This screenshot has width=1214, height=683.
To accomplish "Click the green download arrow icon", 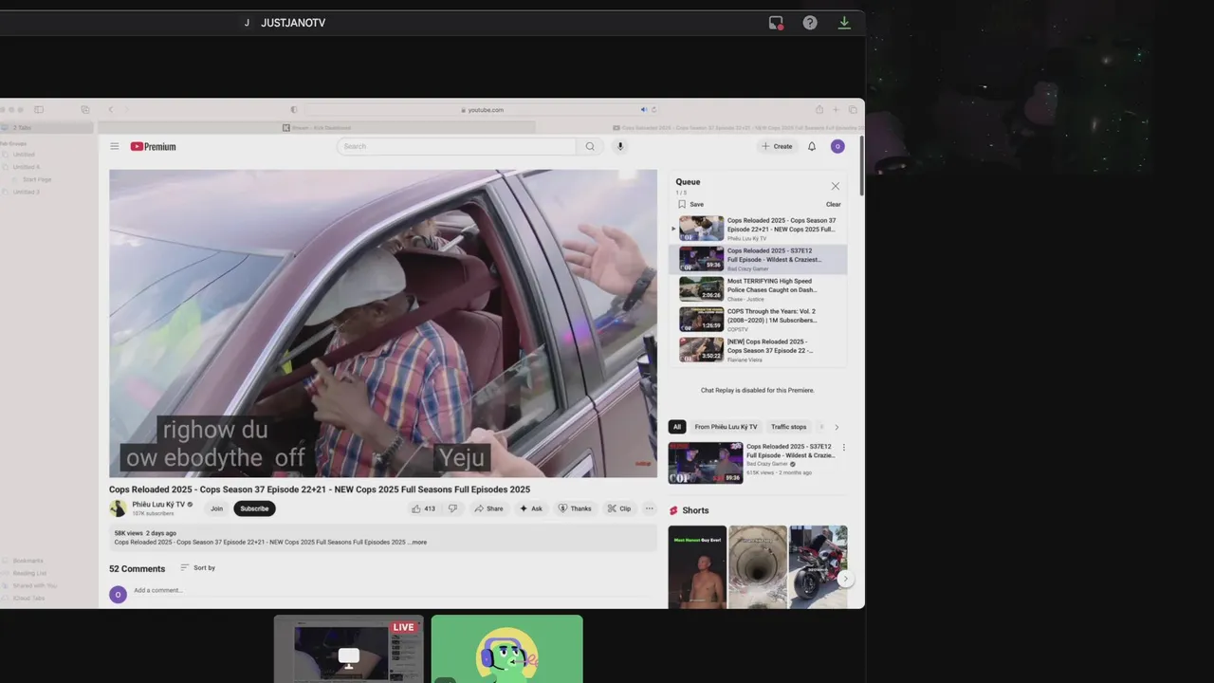I will coord(844,23).
